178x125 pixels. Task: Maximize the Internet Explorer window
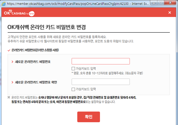(x=160, y=3)
